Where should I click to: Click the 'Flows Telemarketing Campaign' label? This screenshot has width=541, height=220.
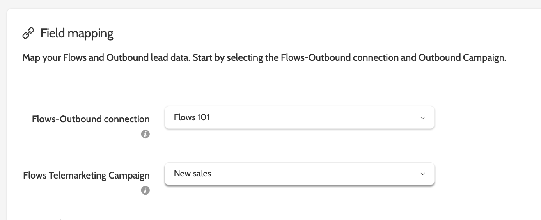[86, 176]
